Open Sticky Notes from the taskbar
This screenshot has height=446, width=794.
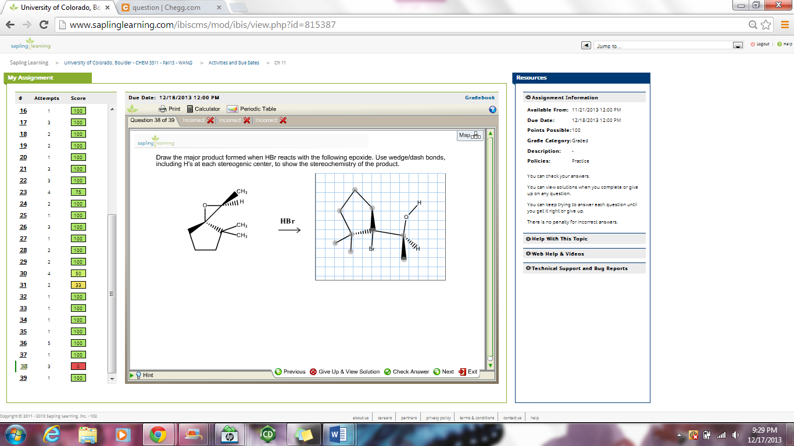click(x=303, y=434)
